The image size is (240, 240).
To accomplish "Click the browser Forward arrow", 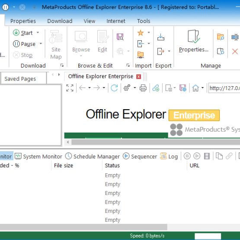I will (x=96, y=88).
